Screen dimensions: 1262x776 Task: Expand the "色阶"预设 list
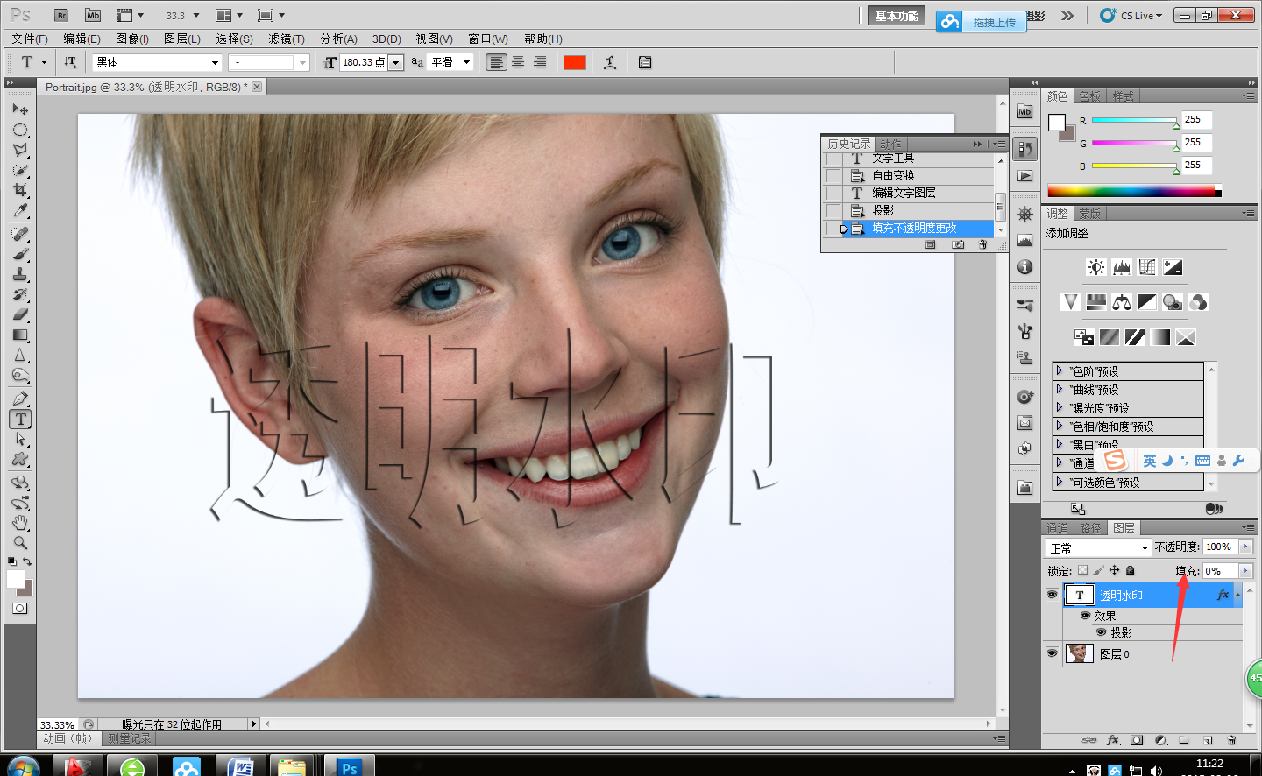tap(1060, 370)
